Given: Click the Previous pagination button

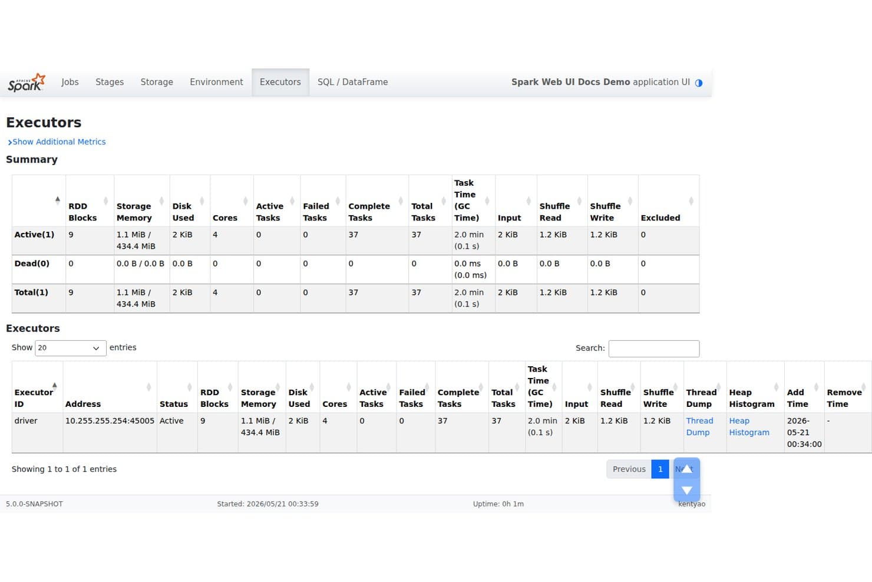Looking at the screenshot, I should [629, 469].
